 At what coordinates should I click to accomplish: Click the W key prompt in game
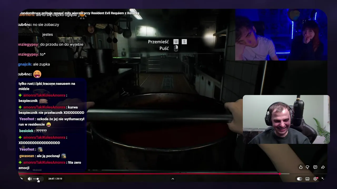(x=176, y=42)
